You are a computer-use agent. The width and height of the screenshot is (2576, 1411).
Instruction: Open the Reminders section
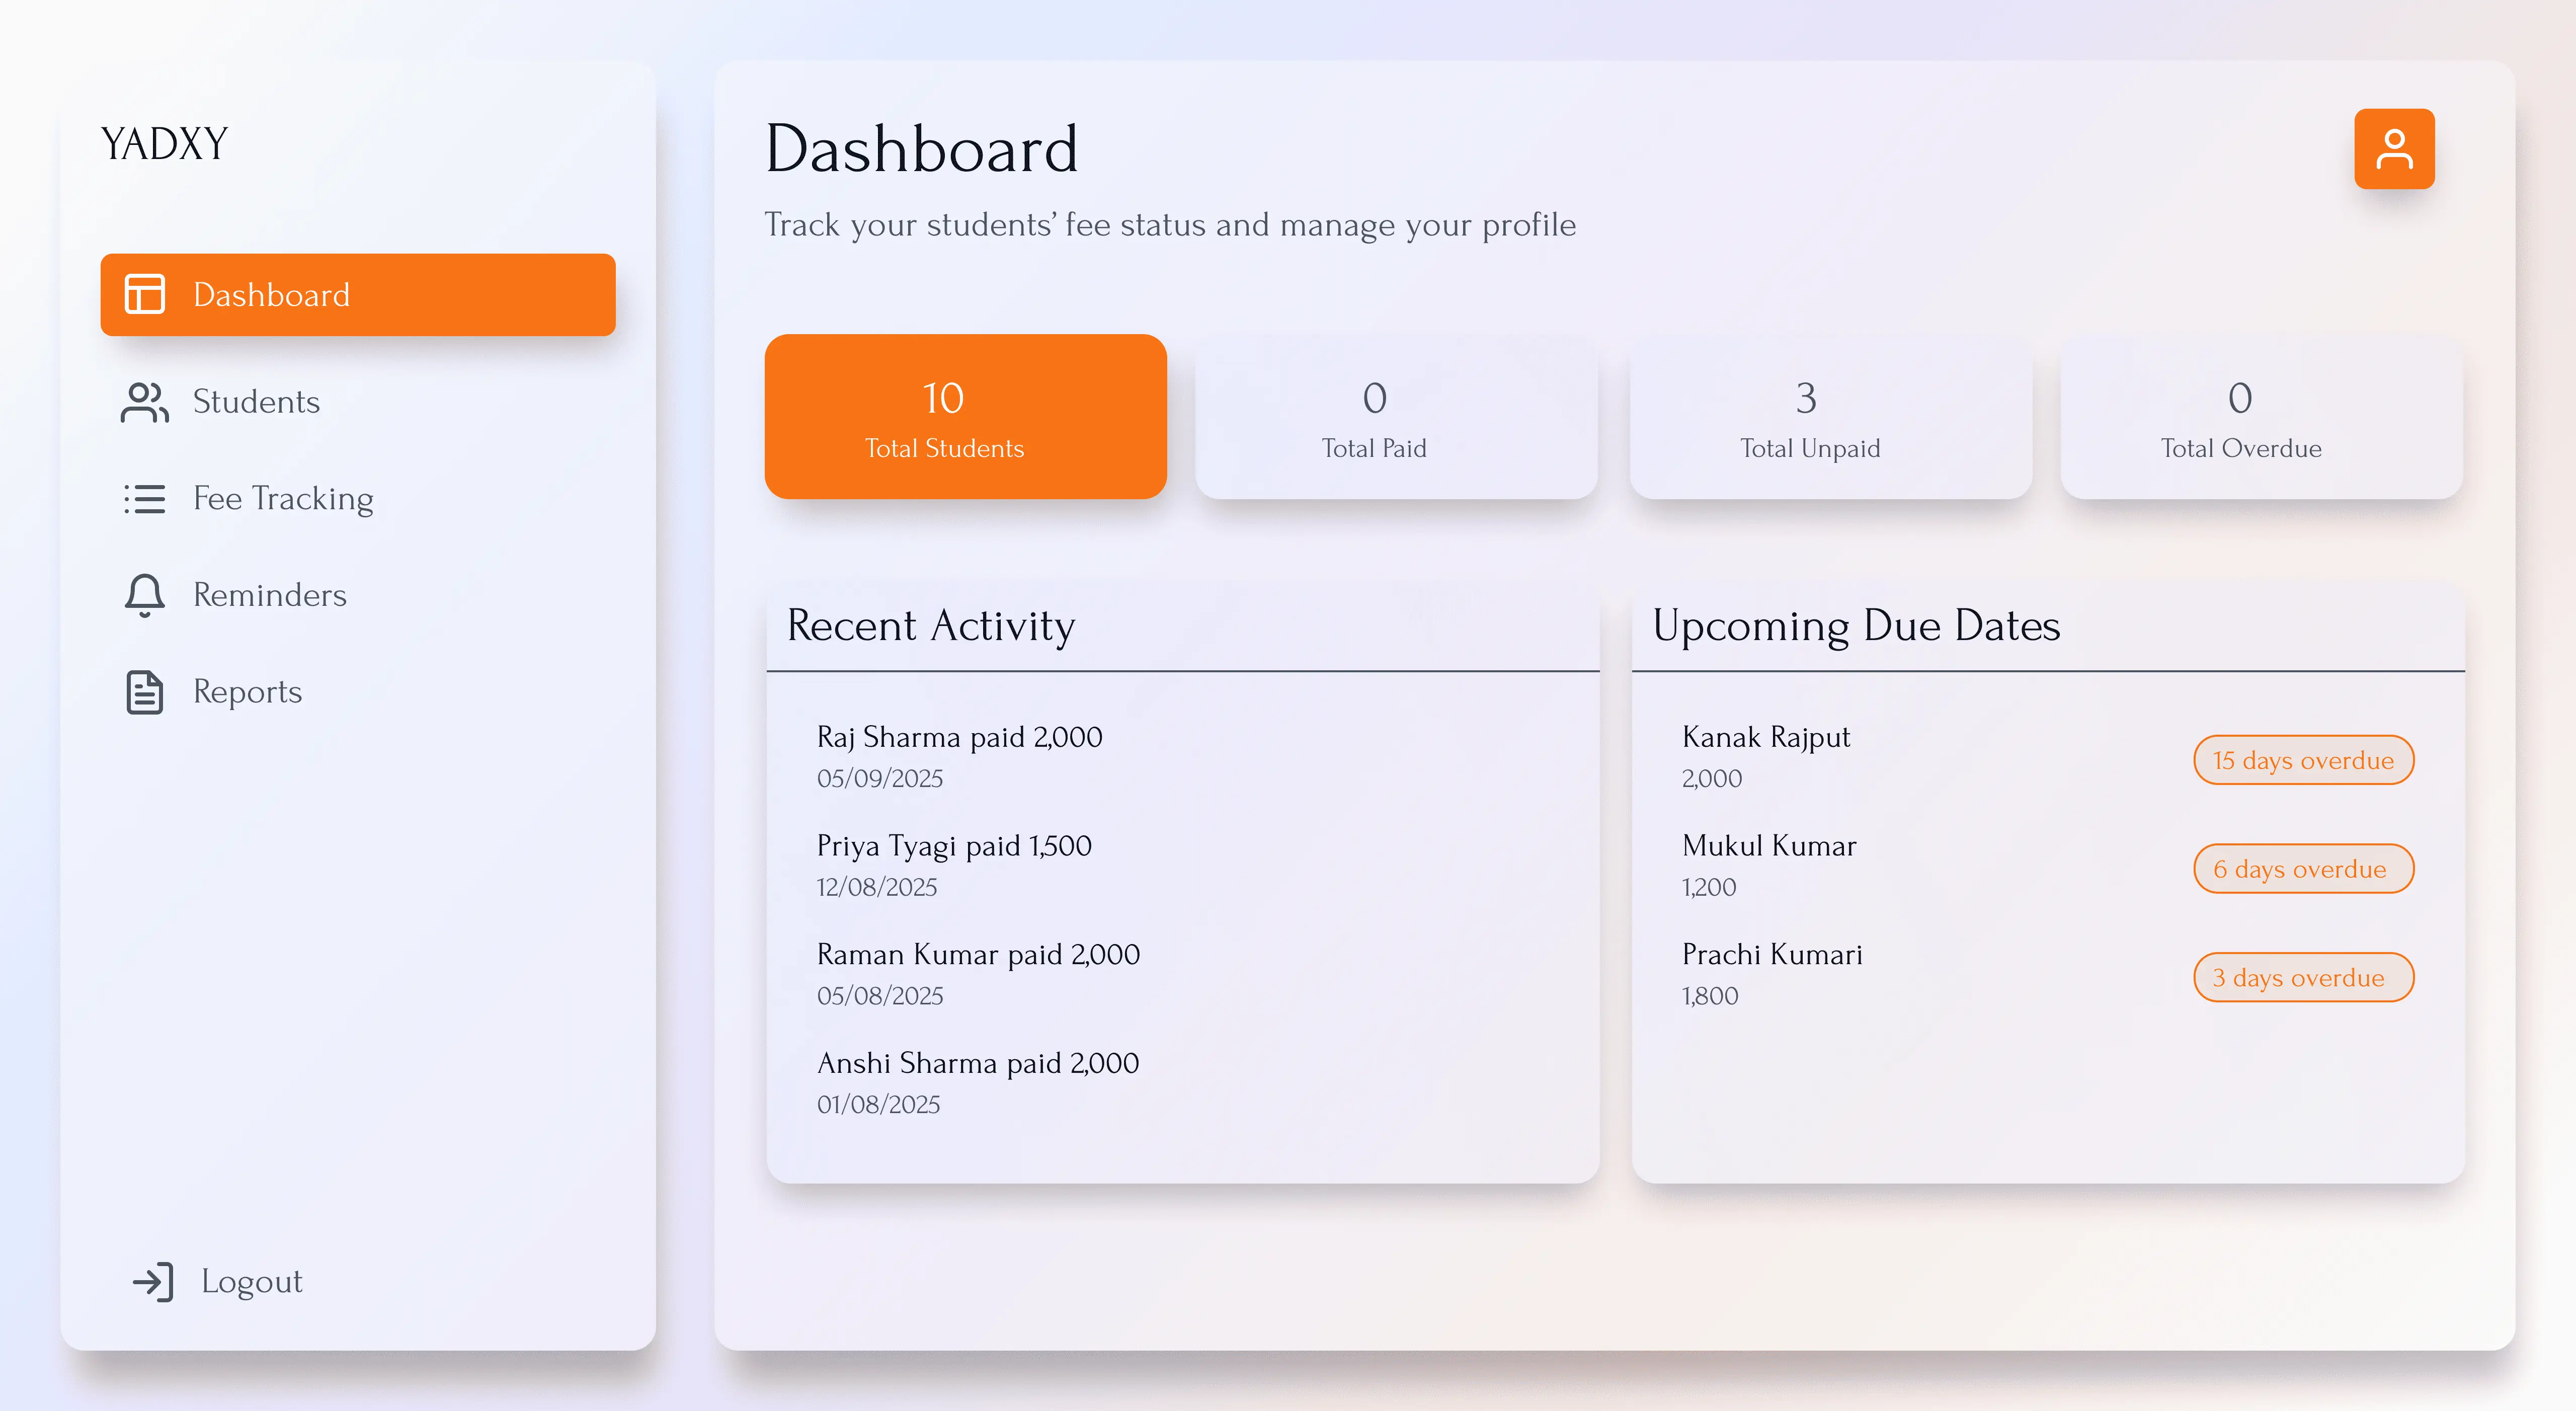pyautogui.click(x=270, y=595)
